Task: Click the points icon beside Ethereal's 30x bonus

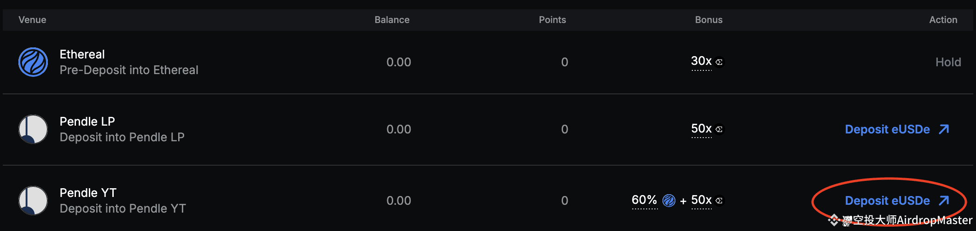Action: pos(719,62)
